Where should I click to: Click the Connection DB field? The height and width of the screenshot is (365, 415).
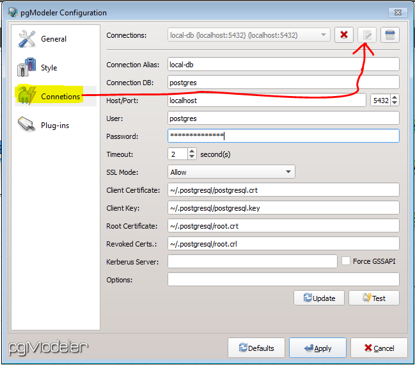pos(283,83)
